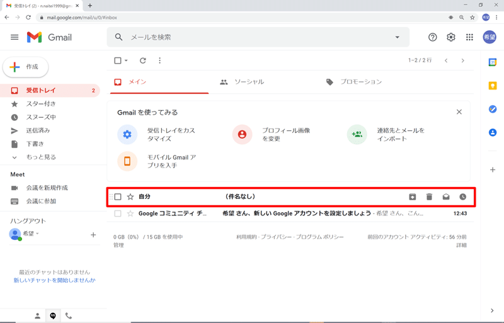
Task: Click the get add-ons plus icon
Action: click(493, 170)
